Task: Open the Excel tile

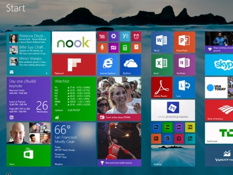Action: (162, 65)
